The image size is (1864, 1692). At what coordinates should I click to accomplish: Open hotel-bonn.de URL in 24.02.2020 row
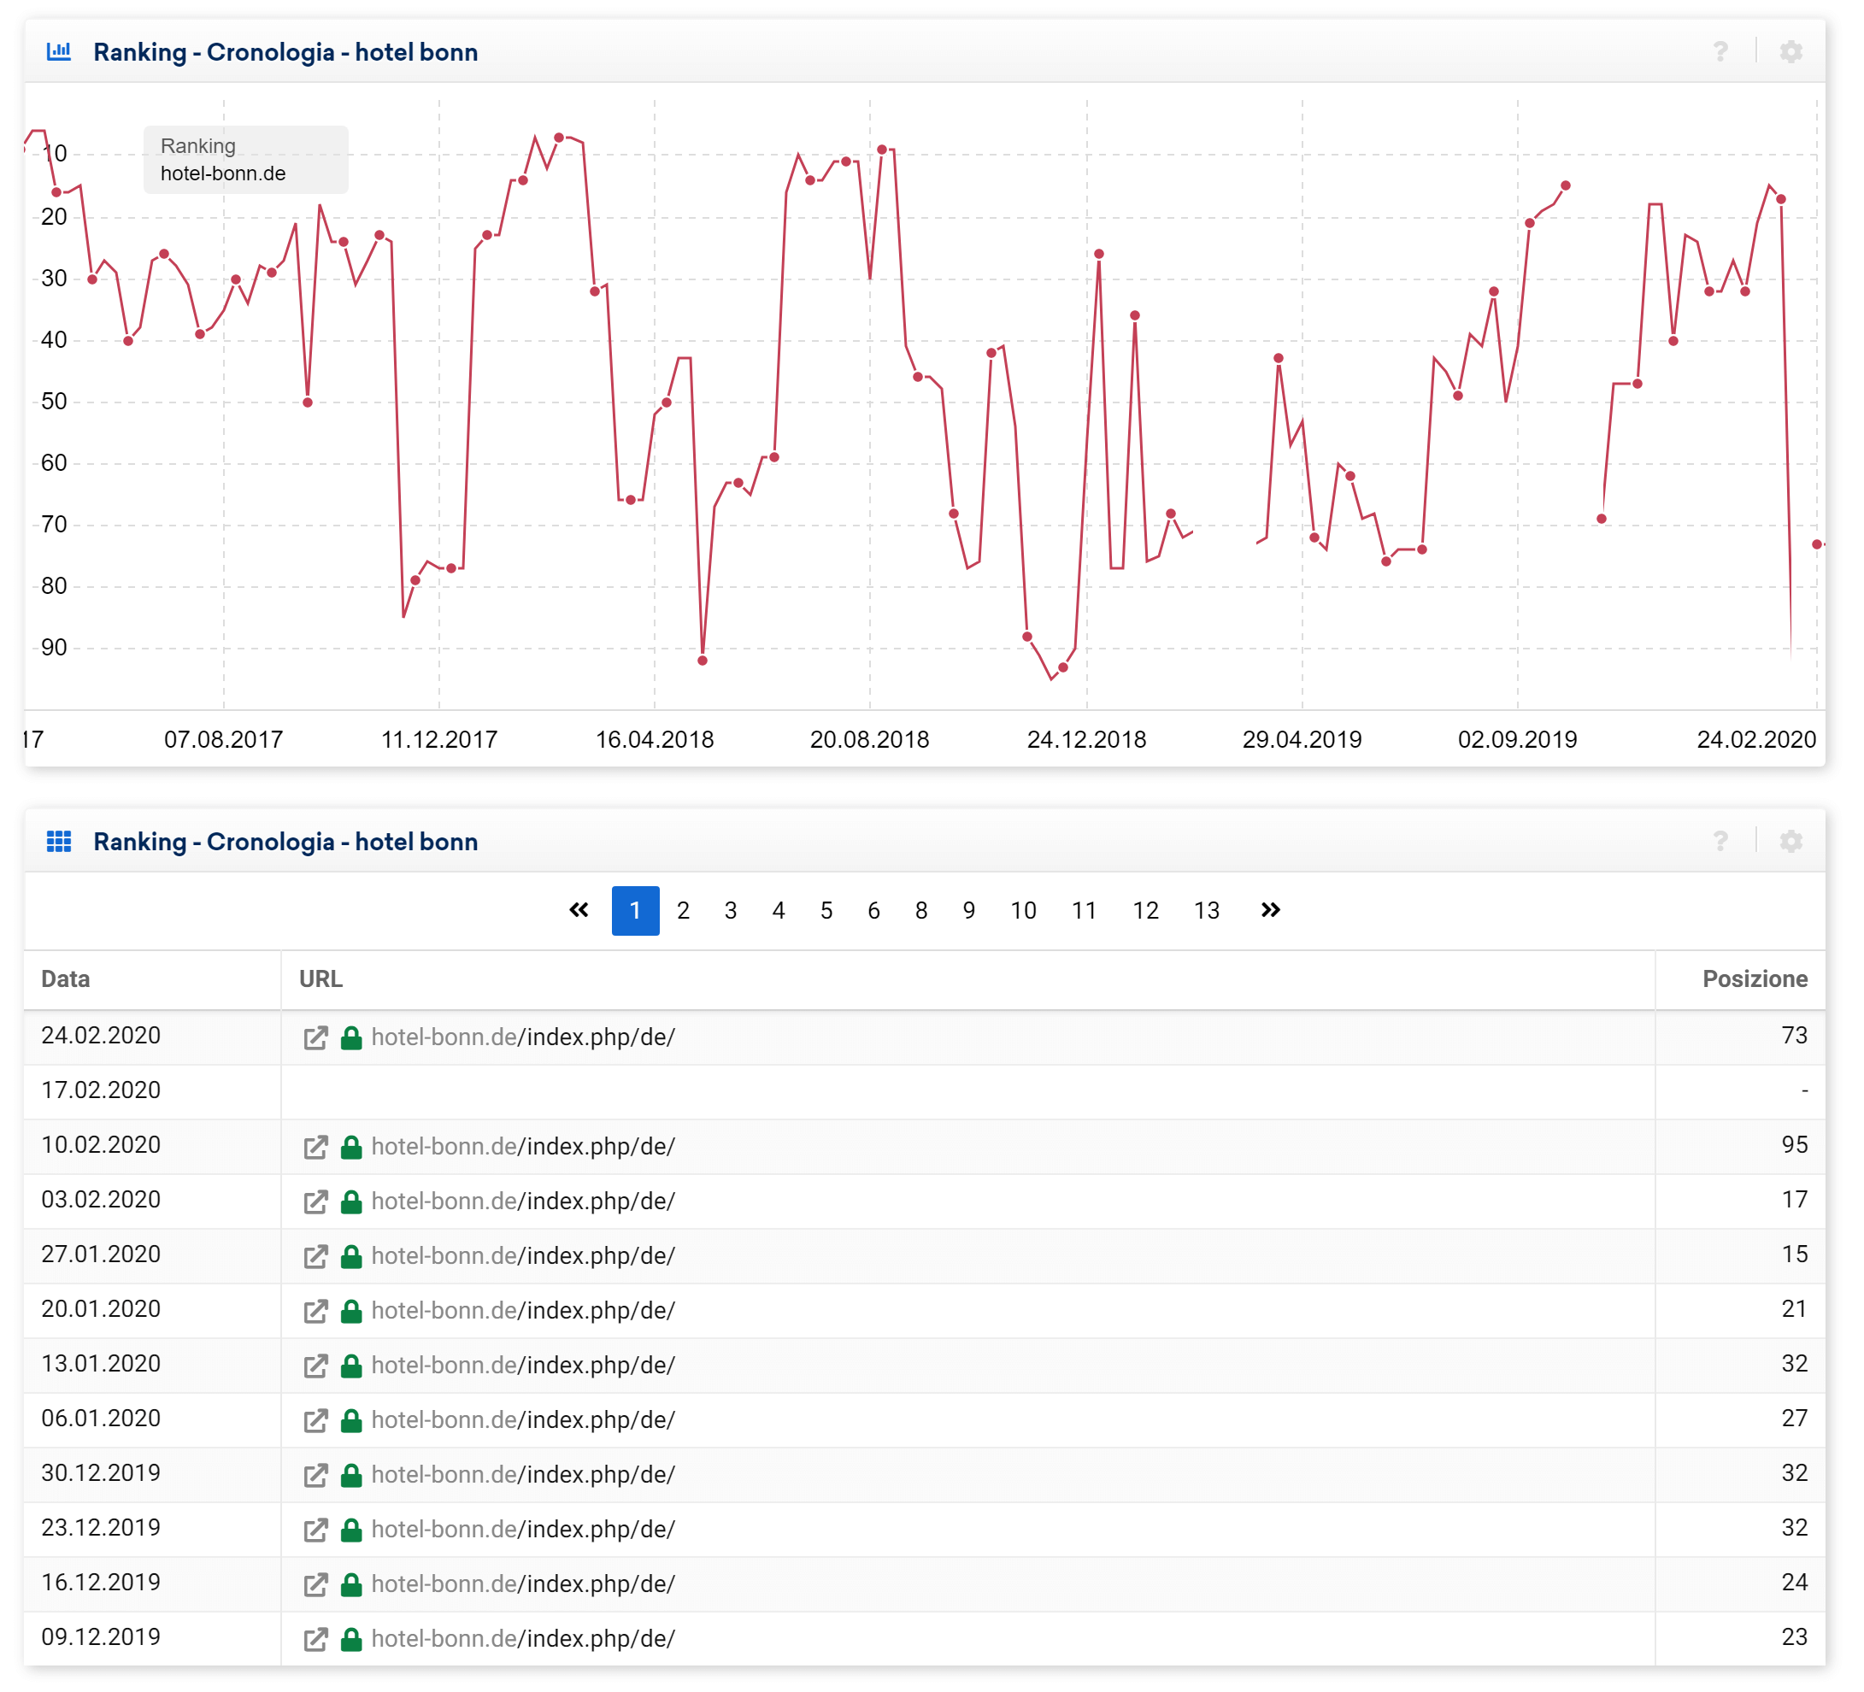click(523, 1037)
